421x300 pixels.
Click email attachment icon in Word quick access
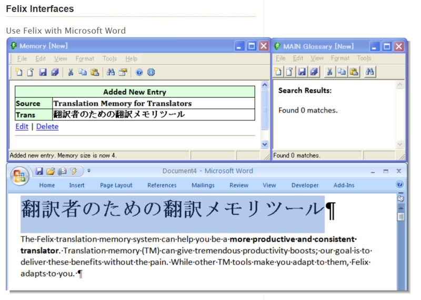(62, 171)
